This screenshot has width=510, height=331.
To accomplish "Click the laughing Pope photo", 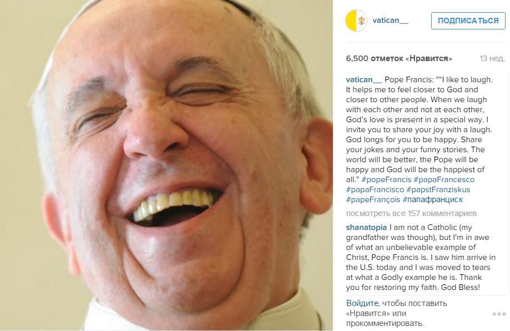I will tap(166, 165).
